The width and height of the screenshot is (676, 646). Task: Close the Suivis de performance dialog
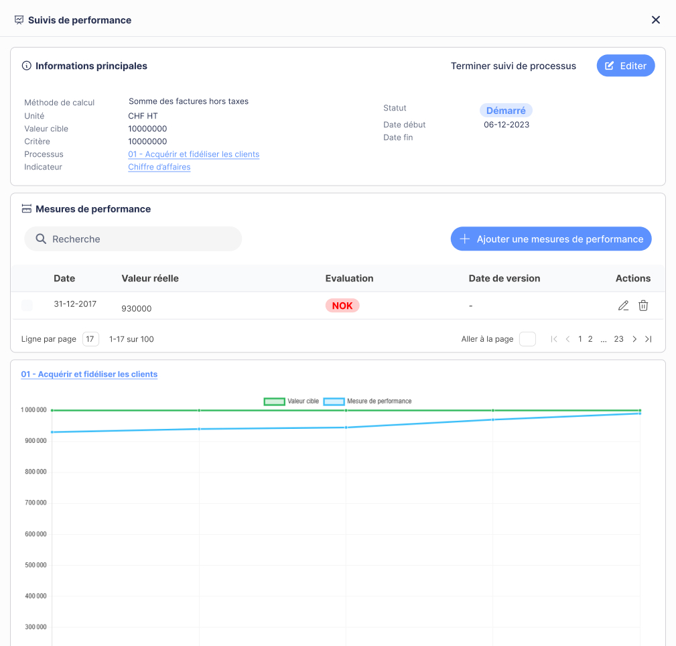click(656, 20)
